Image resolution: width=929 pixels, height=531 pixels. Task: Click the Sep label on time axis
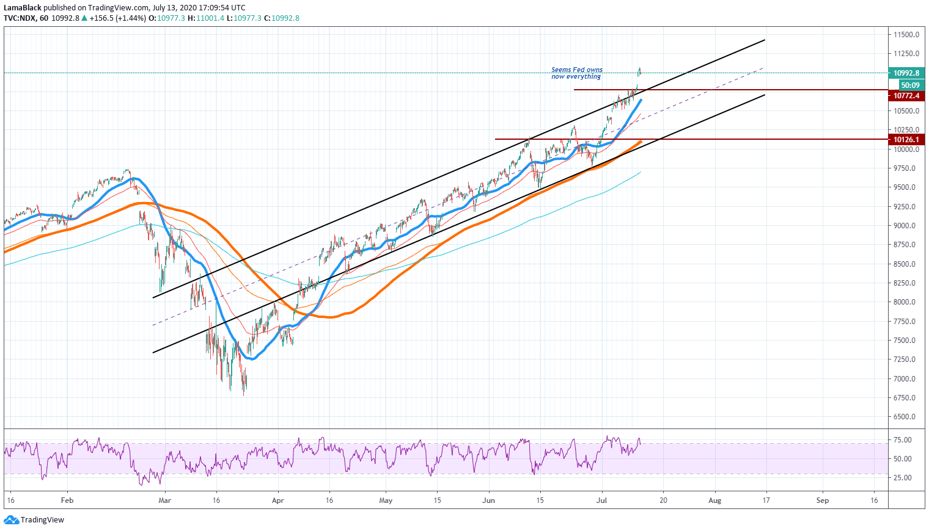823,500
